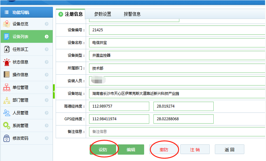Screen dimensions: 266x161
Task: Click the org chart icon beside 单位管理
Action: point(6,88)
